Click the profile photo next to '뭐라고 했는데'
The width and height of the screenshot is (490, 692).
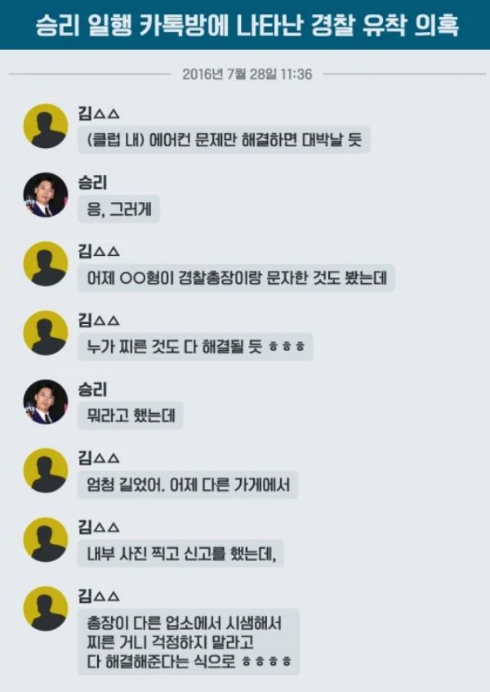(46, 402)
